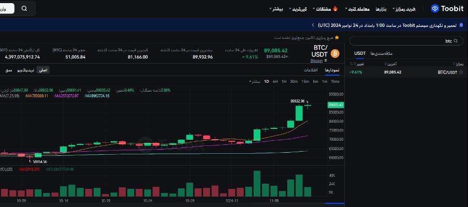Click the 24h BTC volume 51,005.84
468x207 pixels.
click(x=75, y=57)
